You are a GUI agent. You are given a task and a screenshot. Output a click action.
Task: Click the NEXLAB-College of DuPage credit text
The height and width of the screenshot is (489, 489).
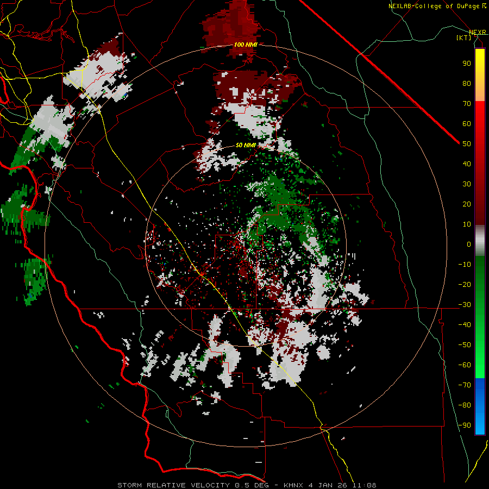pos(437,6)
